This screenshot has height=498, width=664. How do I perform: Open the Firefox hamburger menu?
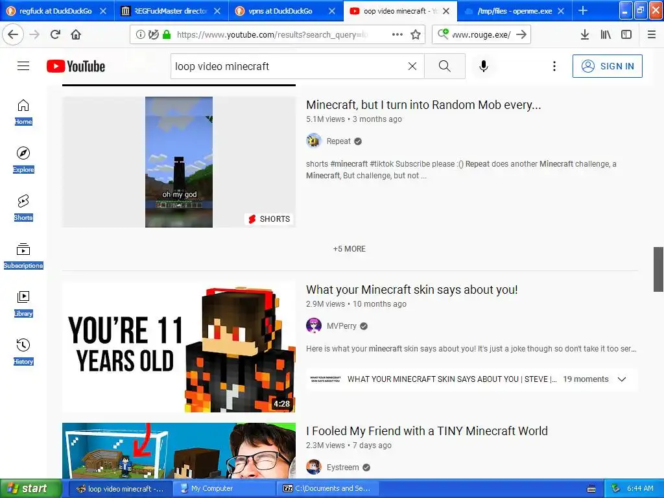[652, 34]
